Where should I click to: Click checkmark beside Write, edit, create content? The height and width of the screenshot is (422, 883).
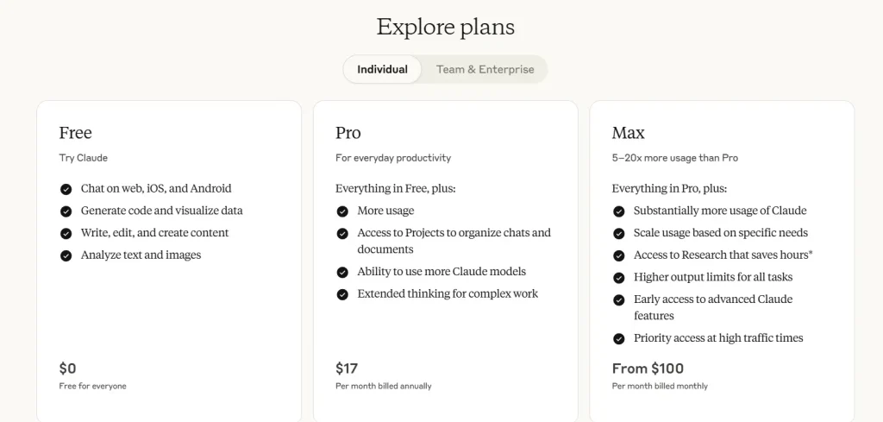point(66,233)
